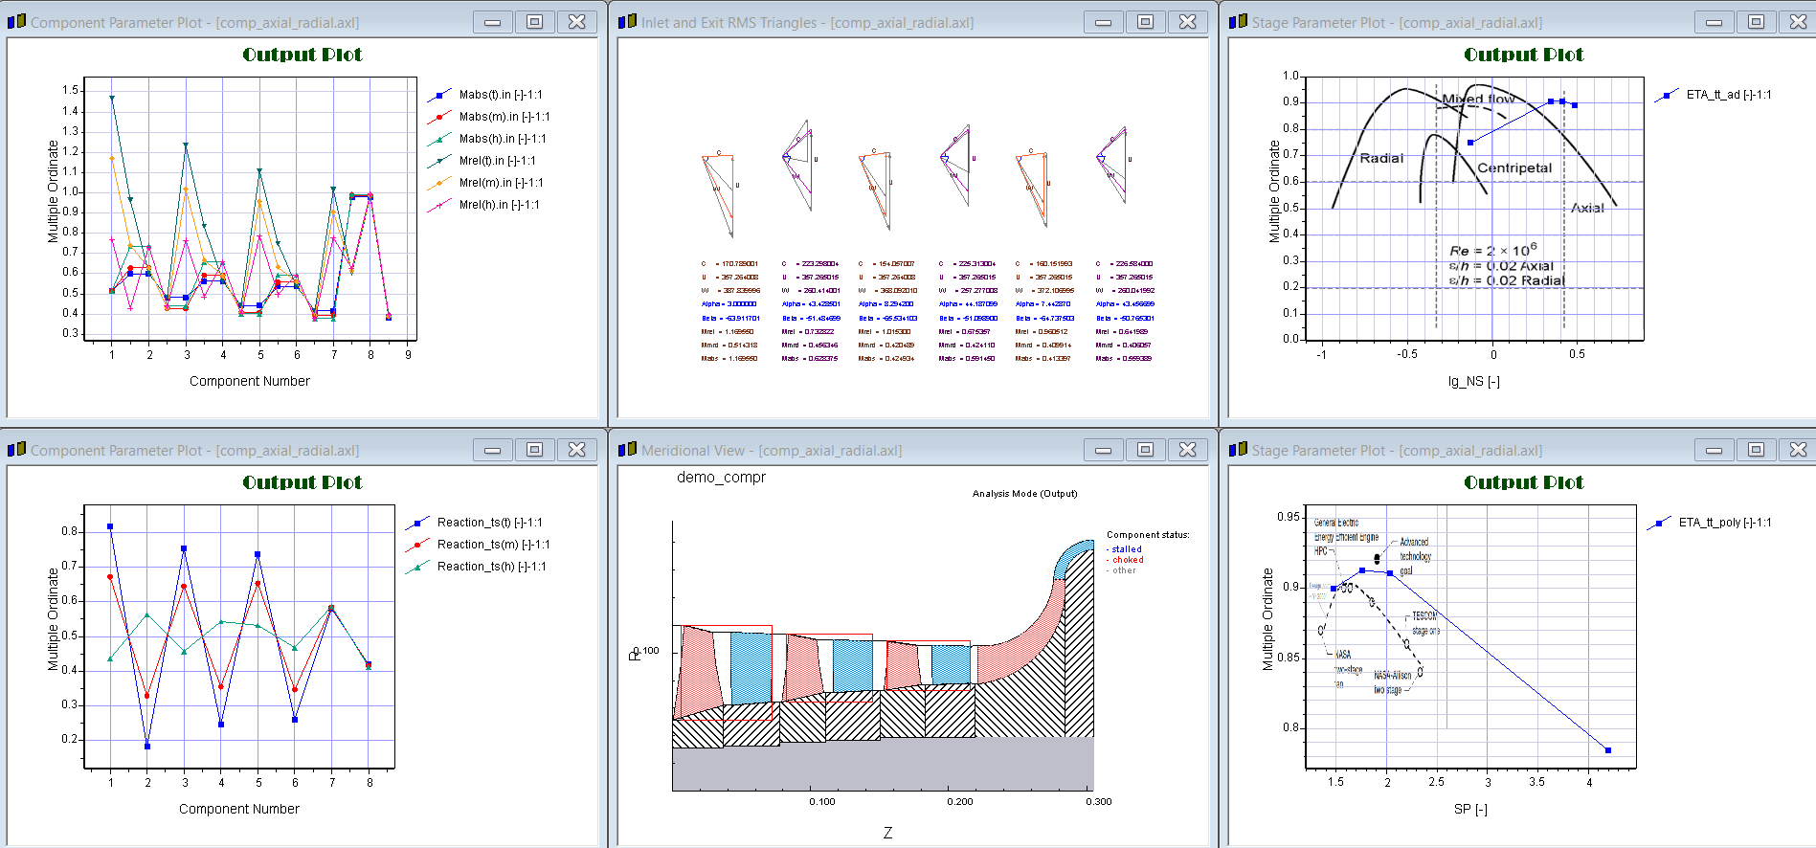1816x848 pixels.
Task: Click the demo_compr title in Meridional View
Action: (721, 477)
